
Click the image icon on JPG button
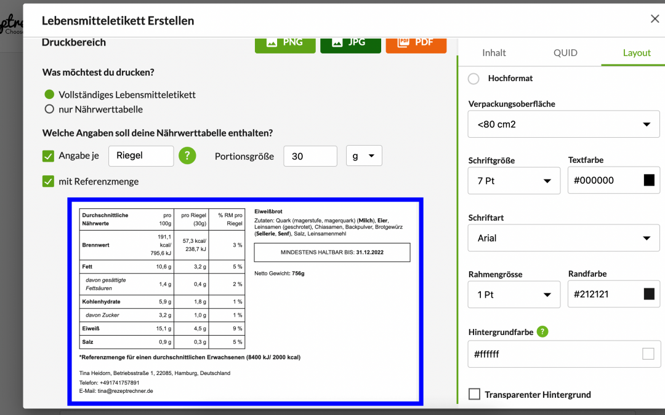[337, 42]
